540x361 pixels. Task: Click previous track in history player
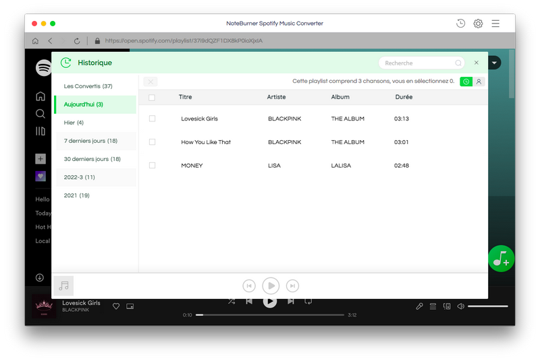249,286
